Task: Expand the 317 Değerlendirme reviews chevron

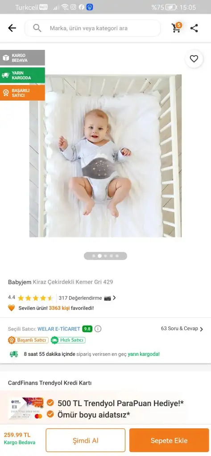Action: point(114,298)
